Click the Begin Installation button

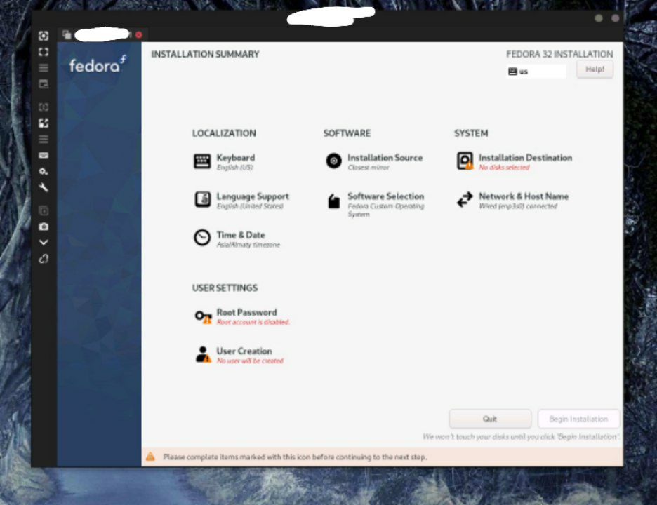click(x=578, y=419)
